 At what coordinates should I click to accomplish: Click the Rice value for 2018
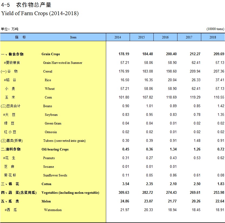pos(219,80)
